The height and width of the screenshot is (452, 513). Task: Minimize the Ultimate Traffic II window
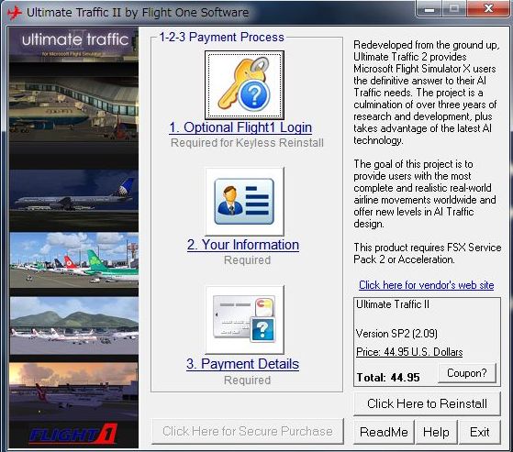tap(429, 9)
